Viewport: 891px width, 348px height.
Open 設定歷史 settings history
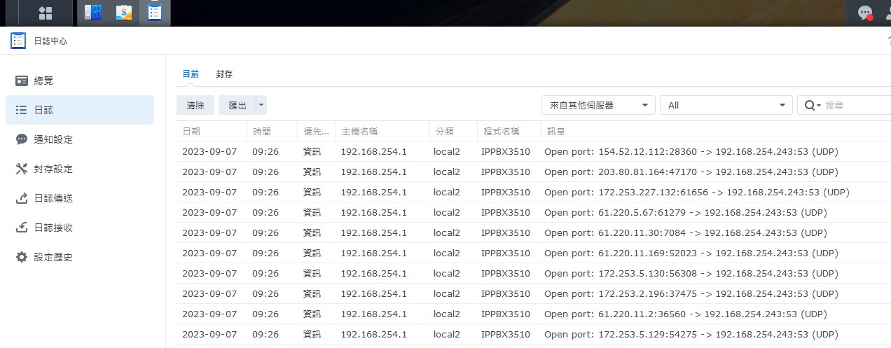[53, 257]
